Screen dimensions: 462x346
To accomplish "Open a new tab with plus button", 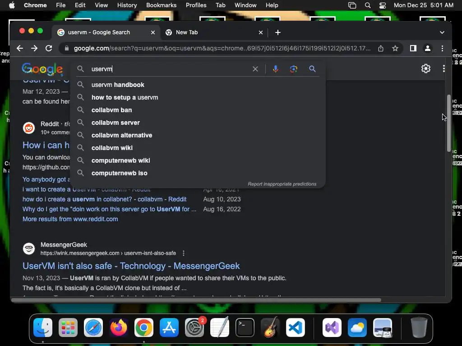I will tap(277, 32).
